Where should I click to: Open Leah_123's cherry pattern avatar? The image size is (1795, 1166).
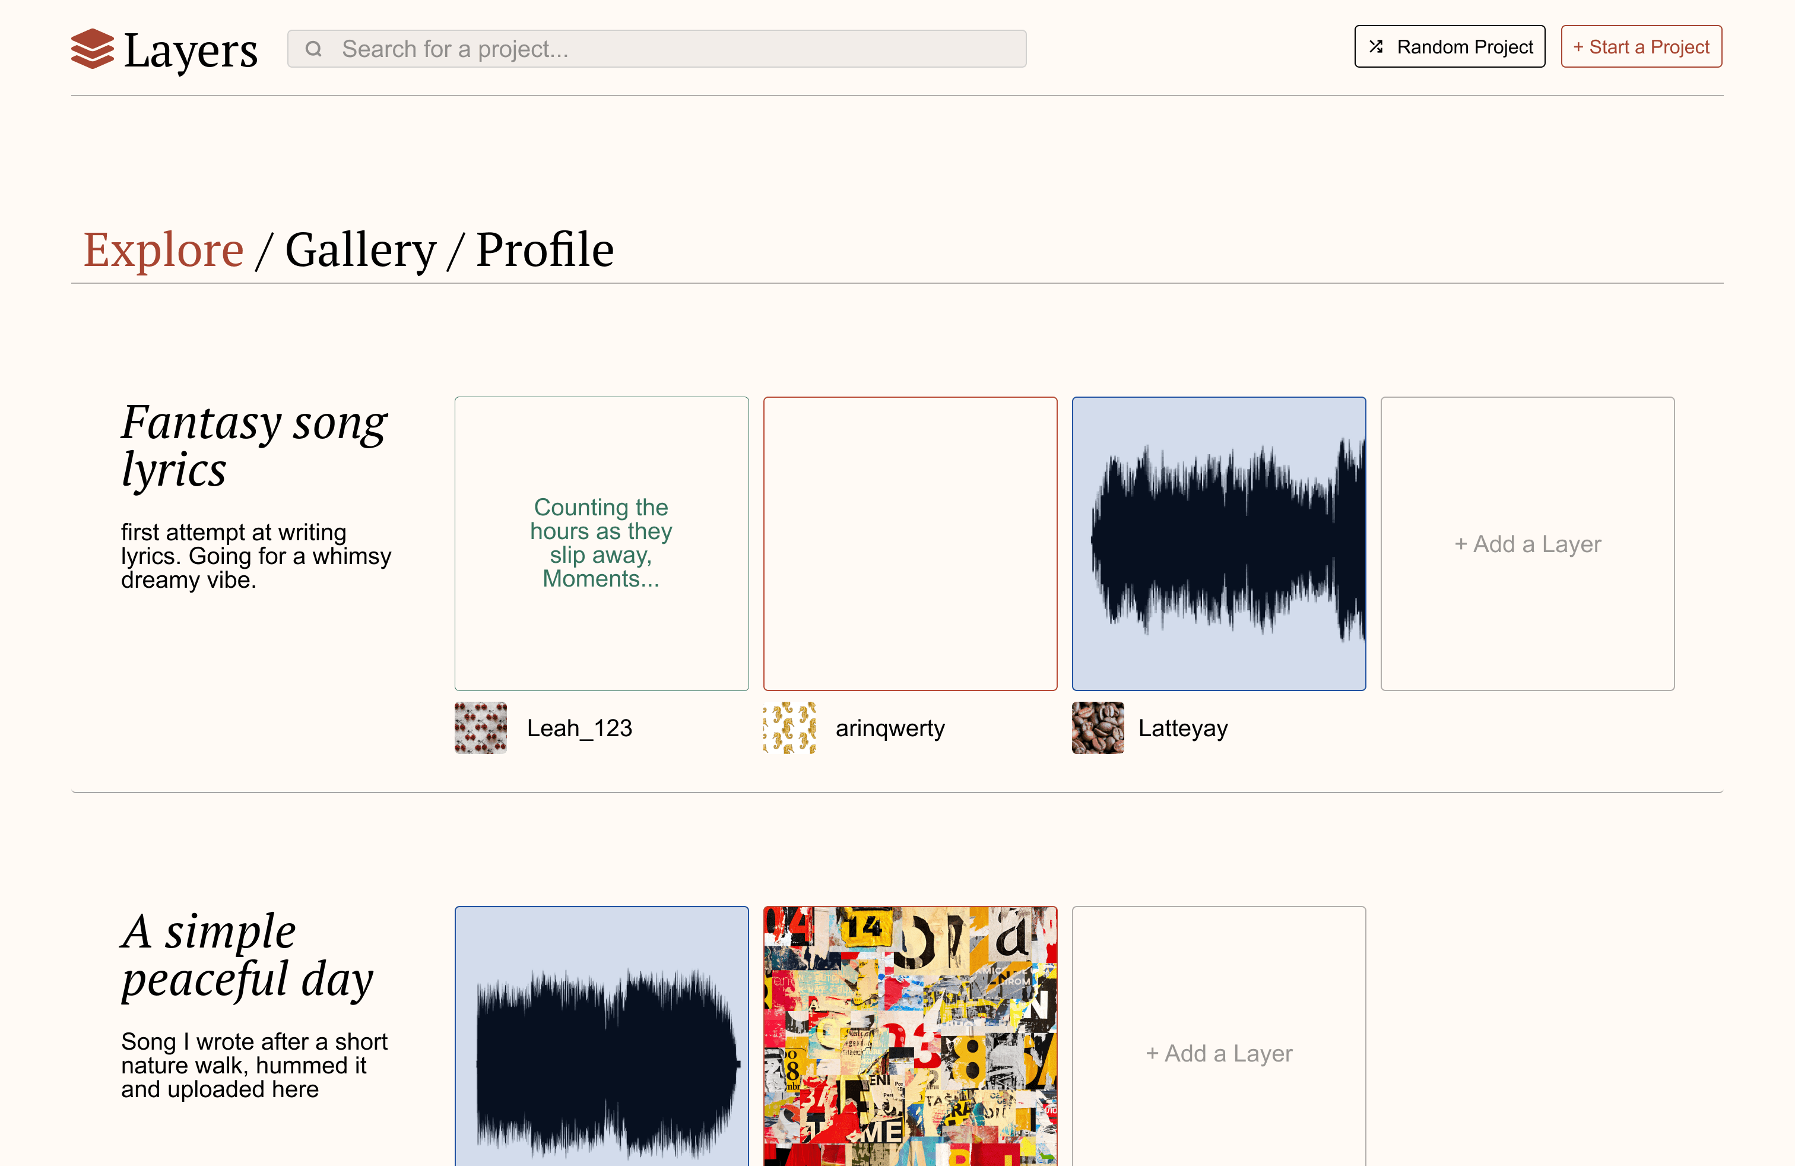(480, 728)
